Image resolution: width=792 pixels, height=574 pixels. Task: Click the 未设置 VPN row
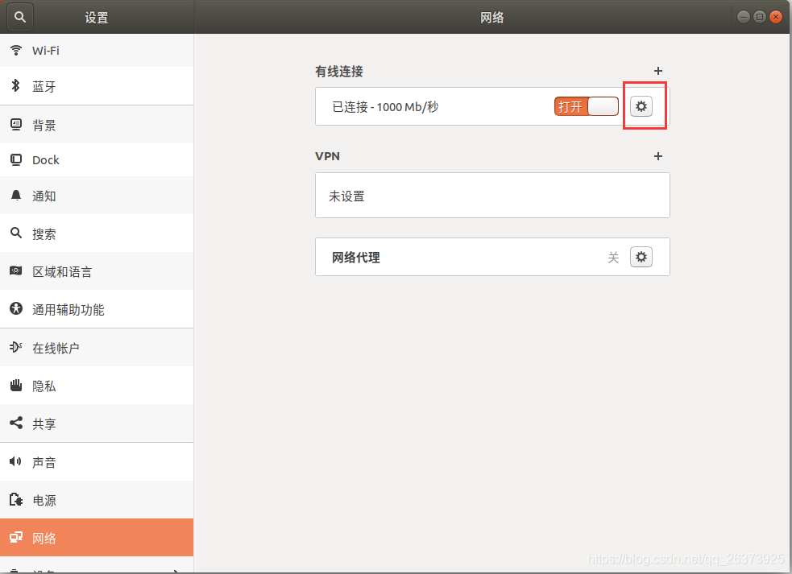coord(492,196)
